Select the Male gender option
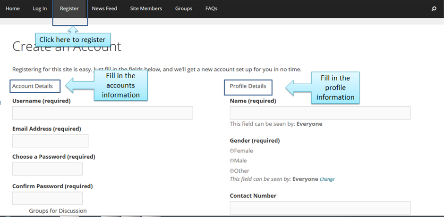The image size is (444, 217). (x=232, y=161)
